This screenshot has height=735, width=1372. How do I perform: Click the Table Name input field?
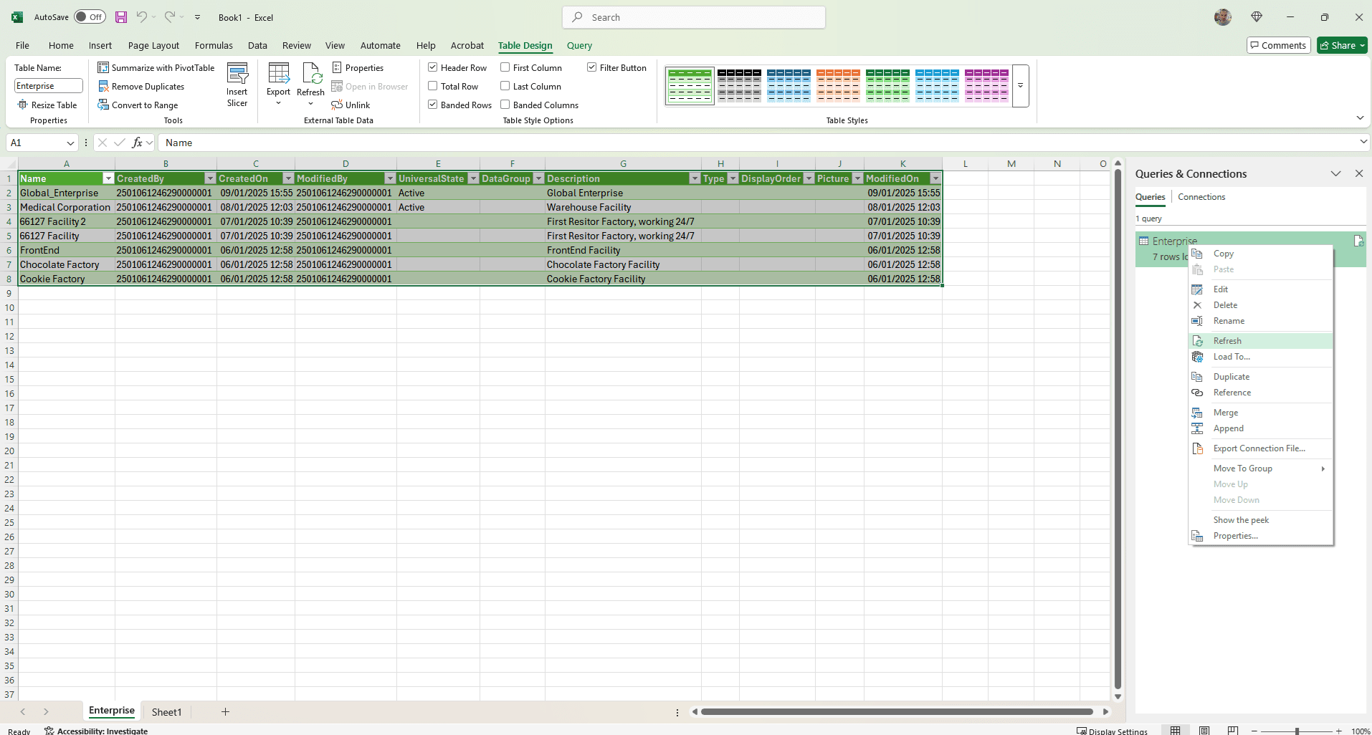tap(48, 86)
